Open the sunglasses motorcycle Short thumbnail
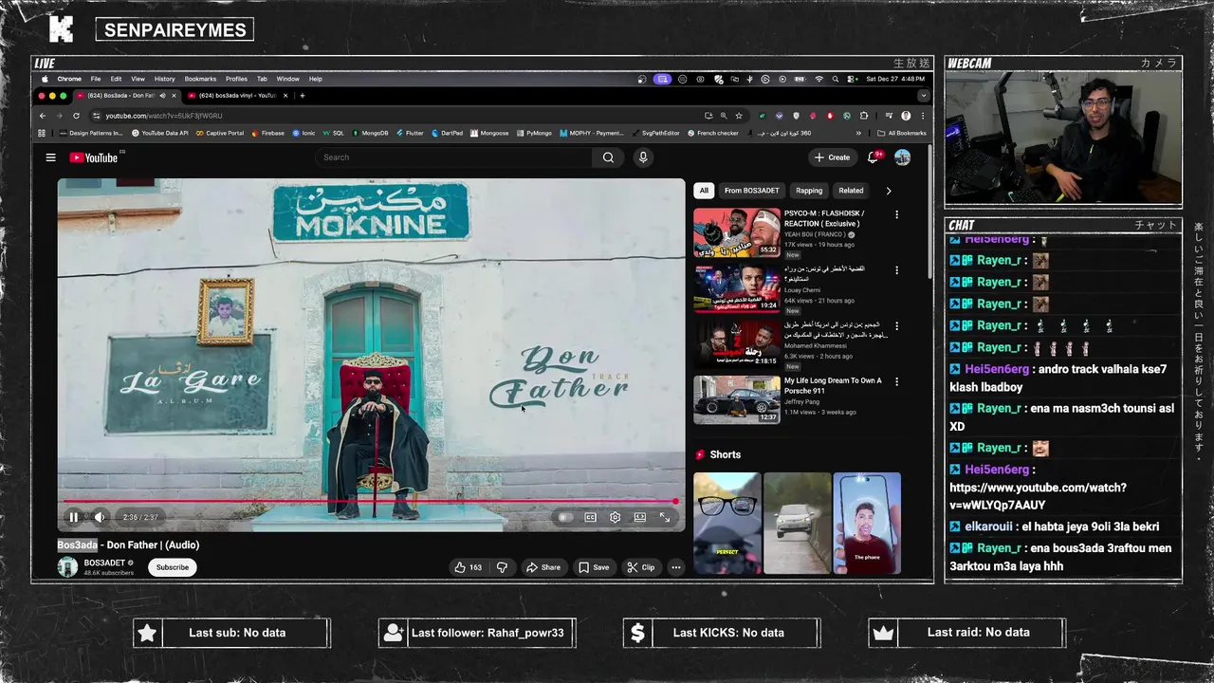Screen dimensions: 1214x683 tap(727, 524)
